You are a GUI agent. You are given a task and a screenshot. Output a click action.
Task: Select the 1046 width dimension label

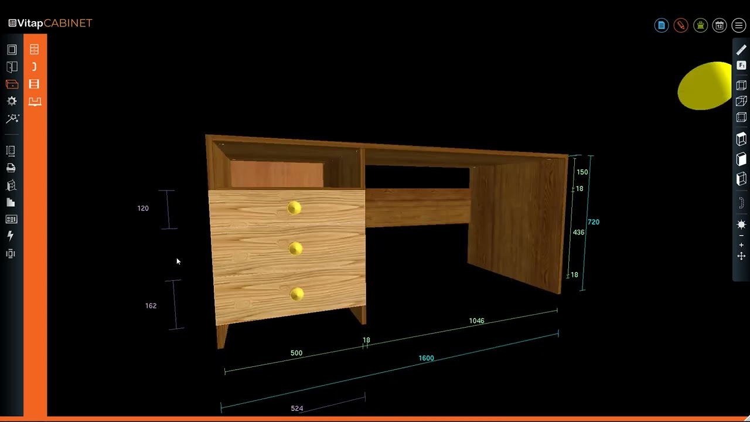(476, 321)
